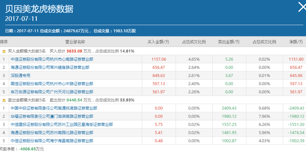Select sell amount 2409.43
This screenshot has width=306, height=152.
coord(229,108)
